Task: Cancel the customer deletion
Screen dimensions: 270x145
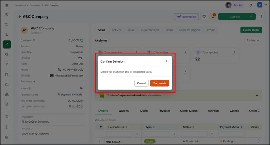Action: 141,83
